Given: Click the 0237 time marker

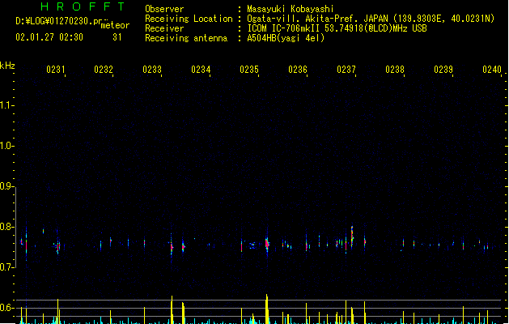Looking at the screenshot, I should point(346,70).
